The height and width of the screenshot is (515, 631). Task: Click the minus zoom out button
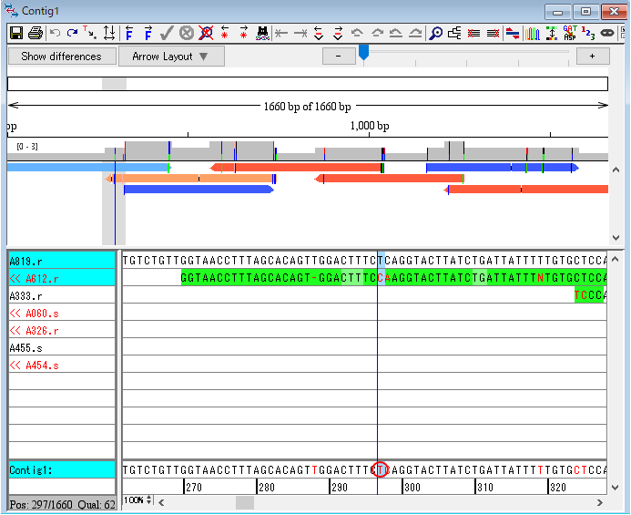pos(339,56)
